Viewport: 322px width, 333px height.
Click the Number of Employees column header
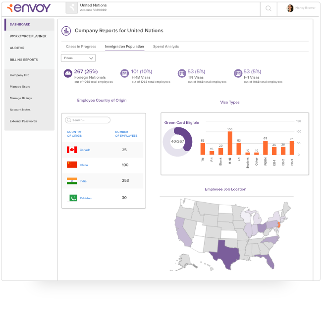coord(126,134)
